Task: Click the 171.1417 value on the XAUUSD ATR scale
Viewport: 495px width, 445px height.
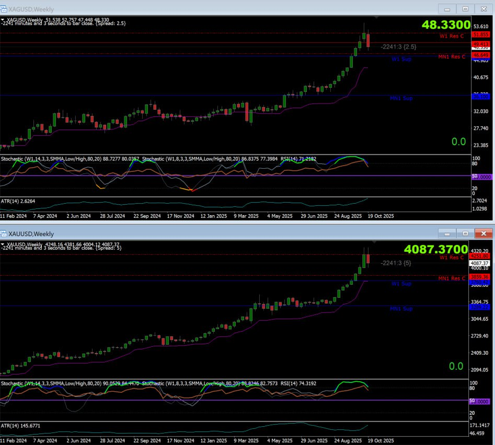Action: [479, 425]
